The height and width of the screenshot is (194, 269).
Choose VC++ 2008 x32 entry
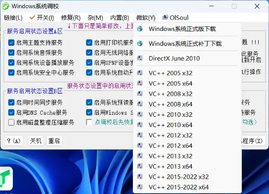pyautogui.click(x=187, y=94)
